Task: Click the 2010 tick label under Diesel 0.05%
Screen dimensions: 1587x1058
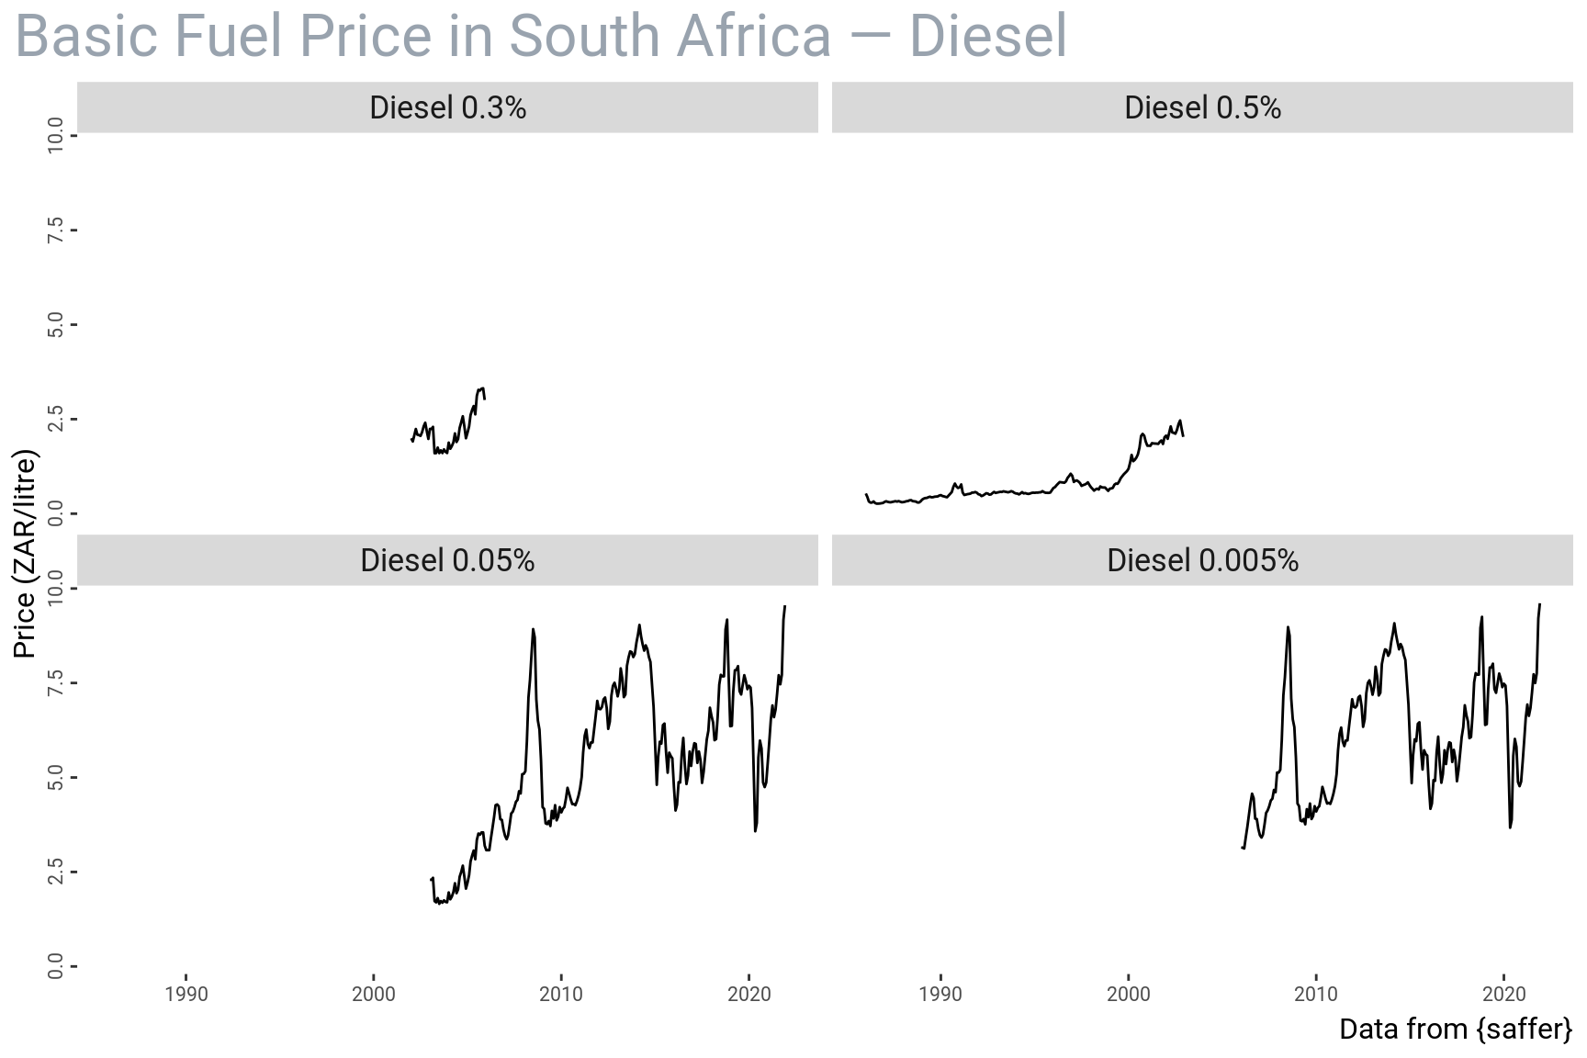Action: tap(561, 994)
